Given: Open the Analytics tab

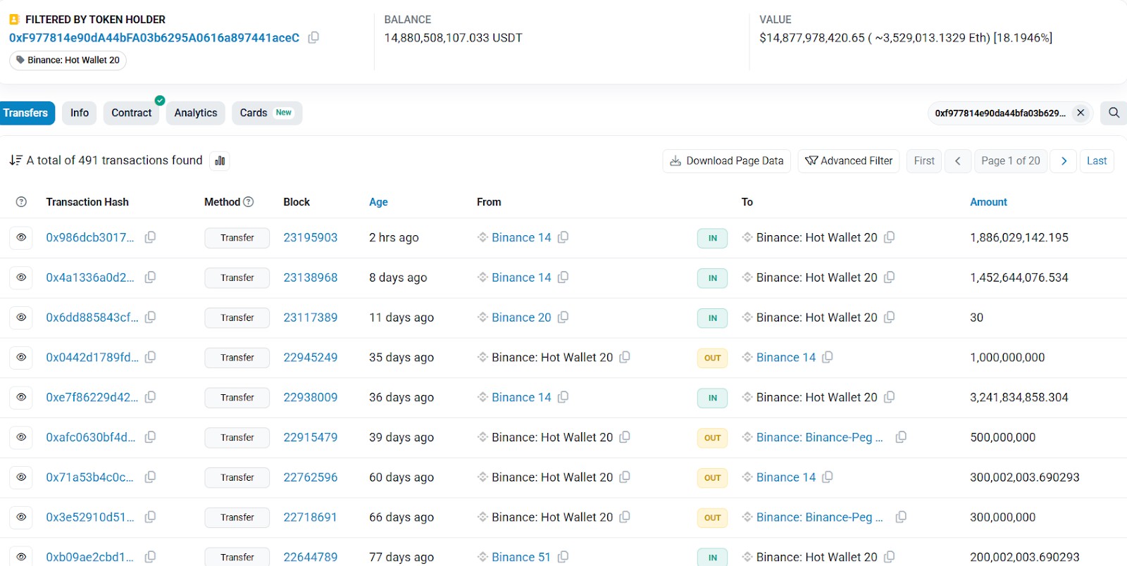Looking at the screenshot, I should pyautogui.click(x=196, y=113).
